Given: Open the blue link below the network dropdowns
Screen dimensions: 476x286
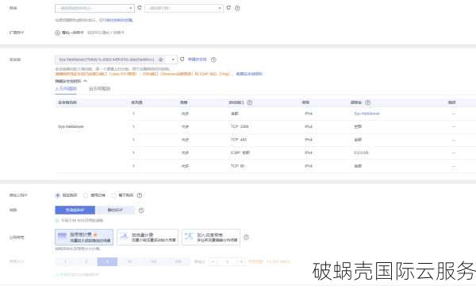Looking at the screenshot, I should point(119,20).
